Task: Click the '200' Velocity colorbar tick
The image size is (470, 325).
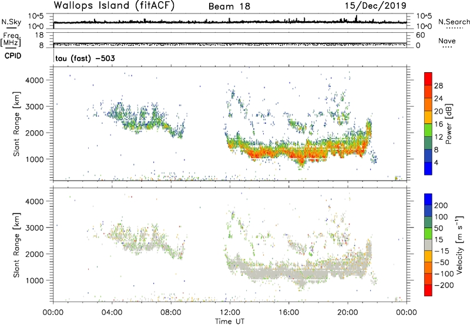Action: click(x=441, y=205)
